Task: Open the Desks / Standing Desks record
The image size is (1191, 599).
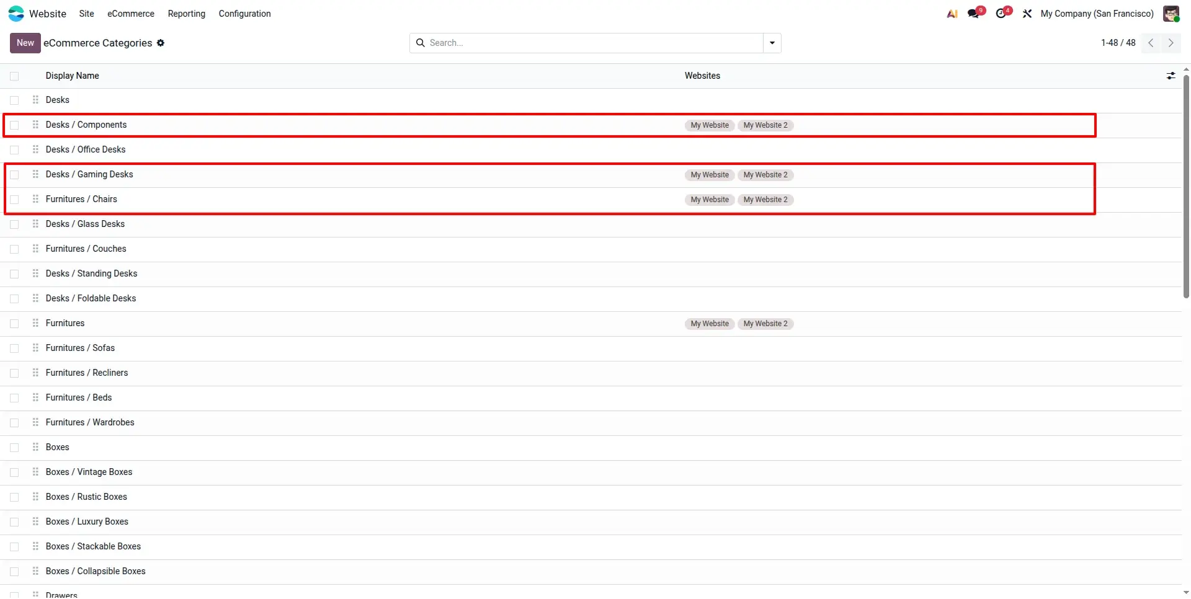Action: tap(91, 273)
